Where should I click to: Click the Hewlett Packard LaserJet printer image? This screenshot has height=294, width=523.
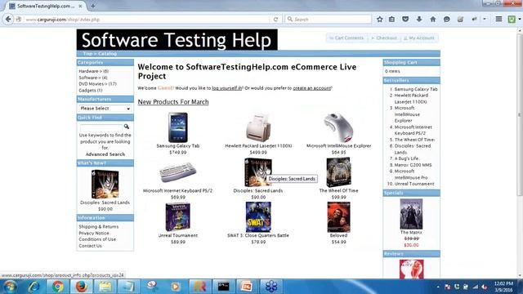(258, 127)
